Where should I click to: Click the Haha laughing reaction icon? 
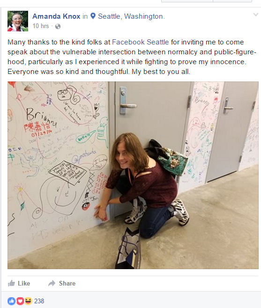point(28,301)
